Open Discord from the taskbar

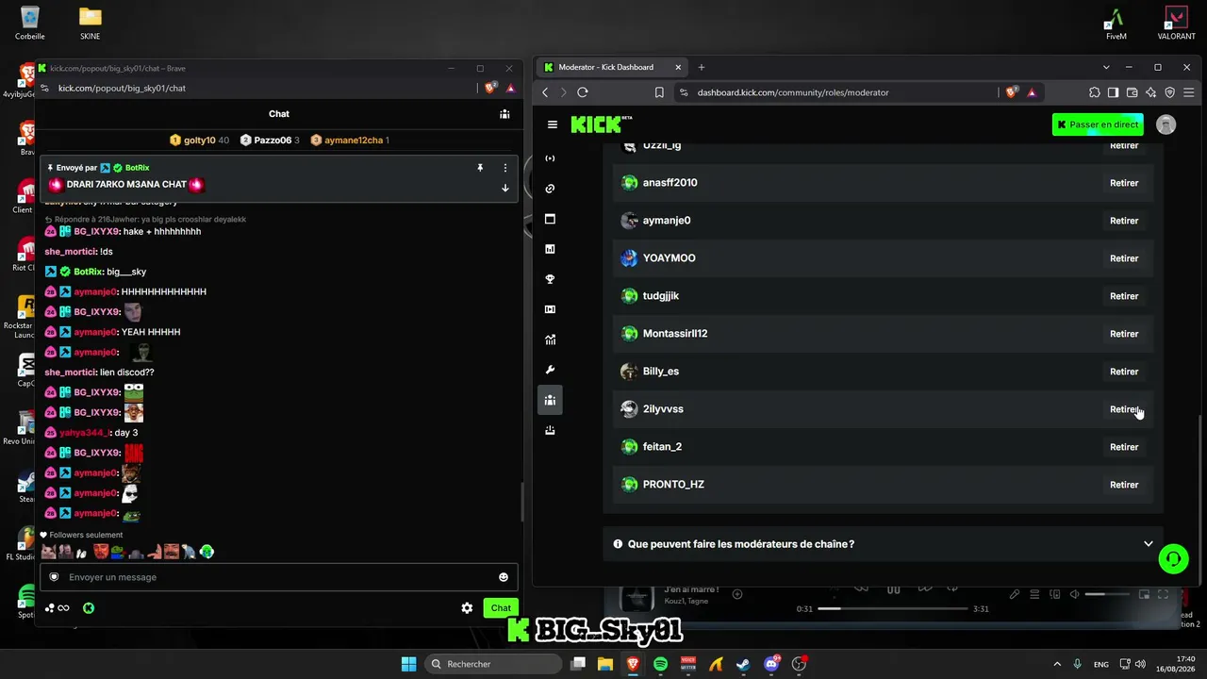[x=771, y=664]
